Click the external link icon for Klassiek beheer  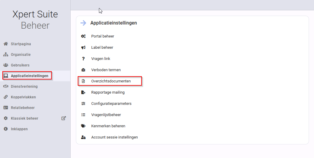64,118
